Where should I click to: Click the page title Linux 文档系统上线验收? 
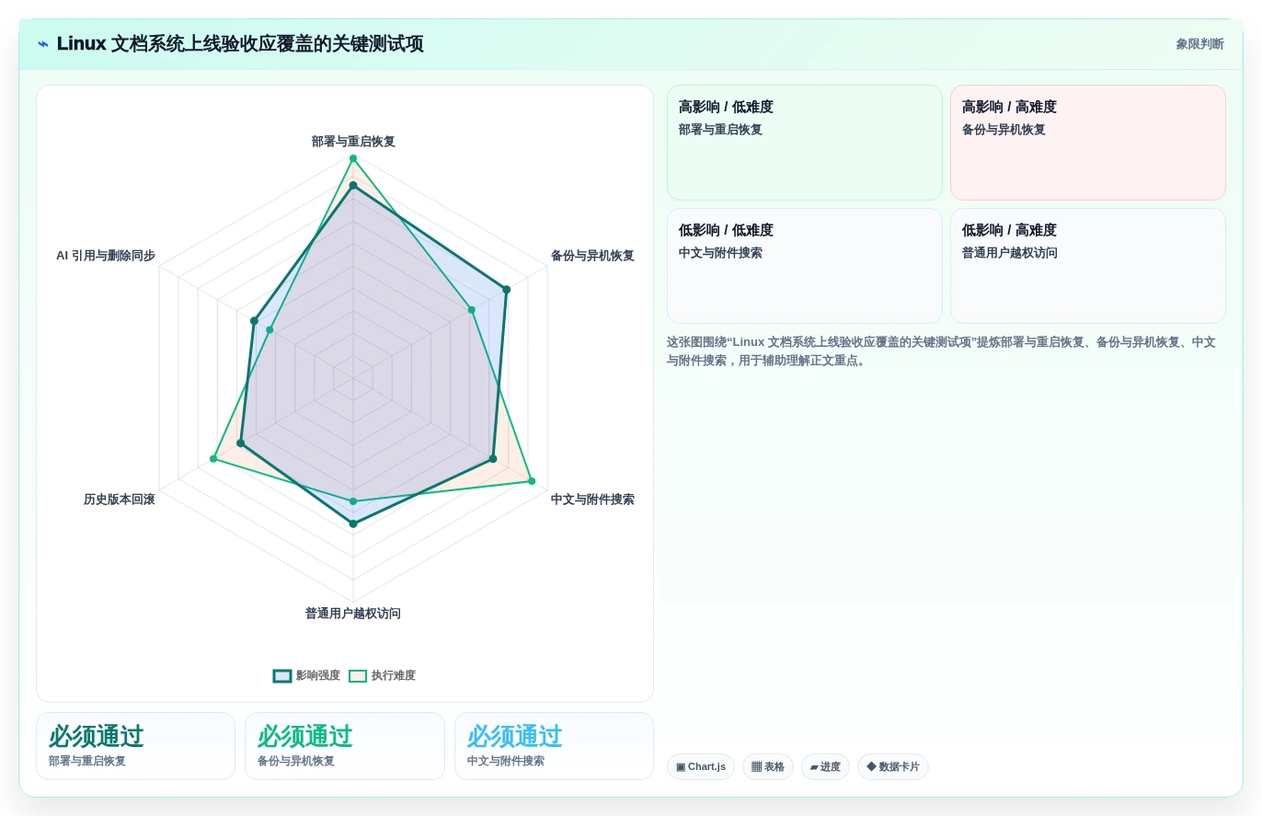[240, 44]
